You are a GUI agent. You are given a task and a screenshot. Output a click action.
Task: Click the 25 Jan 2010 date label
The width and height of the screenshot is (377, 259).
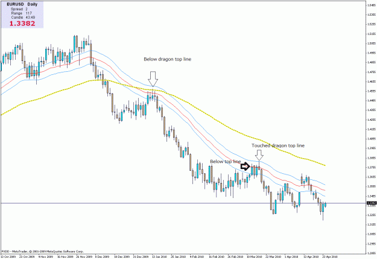coord(179,257)
